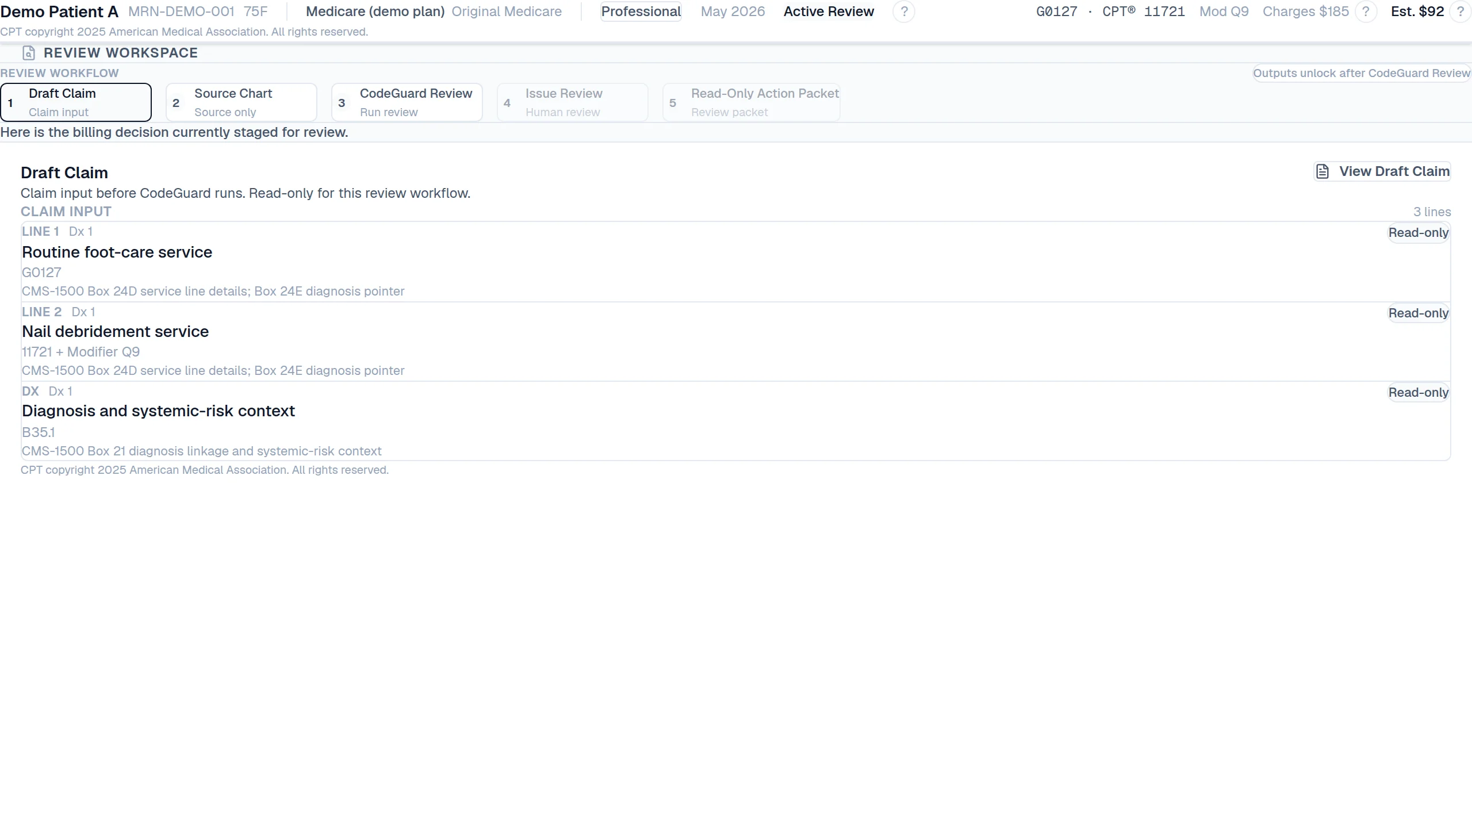Click the CLAIM INPUT section heading
The image size is (1472, 828).
point(66,212)
